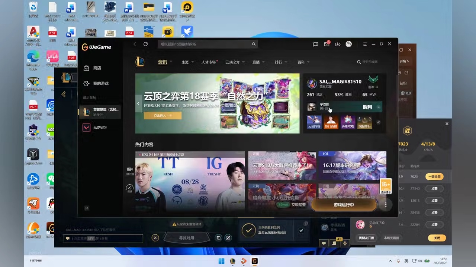This screenshot has width=476, height=267.
Task: Expand the 生涯 dropdown arrow
Action: [192, 62]
